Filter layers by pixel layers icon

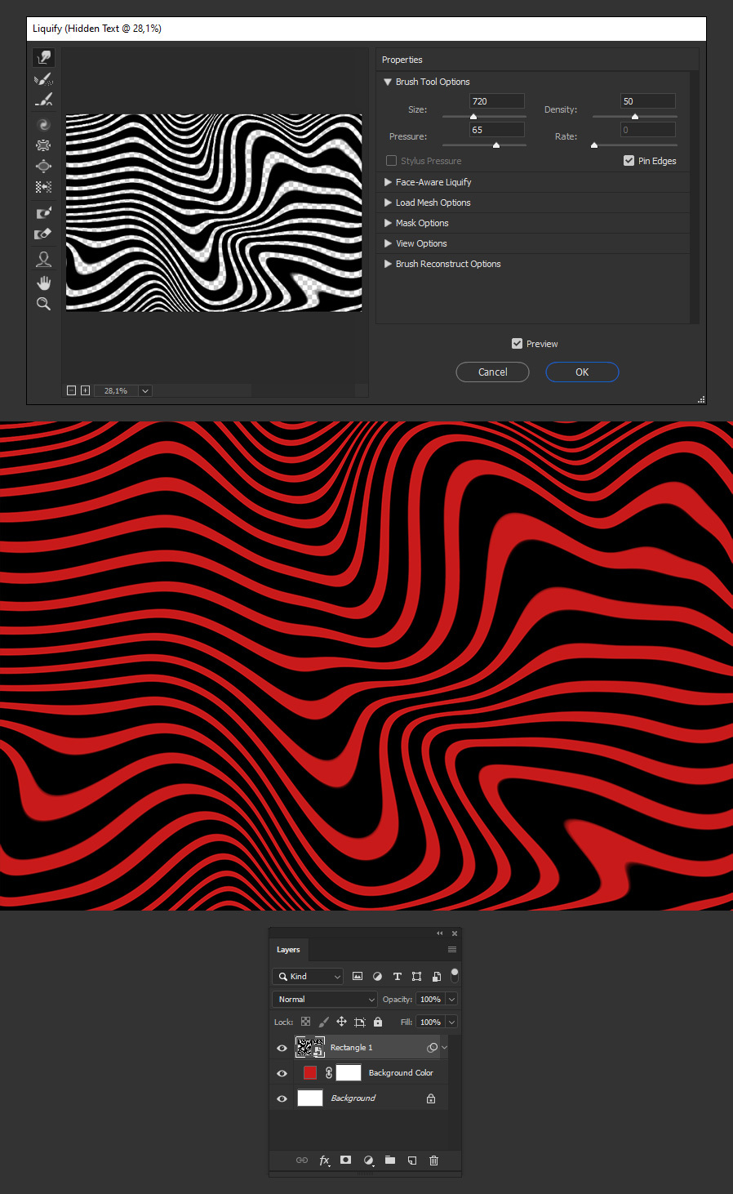[358, 976]
